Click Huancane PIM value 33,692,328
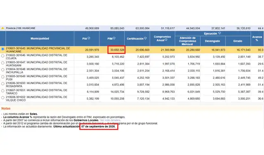 tap(117, 50)
